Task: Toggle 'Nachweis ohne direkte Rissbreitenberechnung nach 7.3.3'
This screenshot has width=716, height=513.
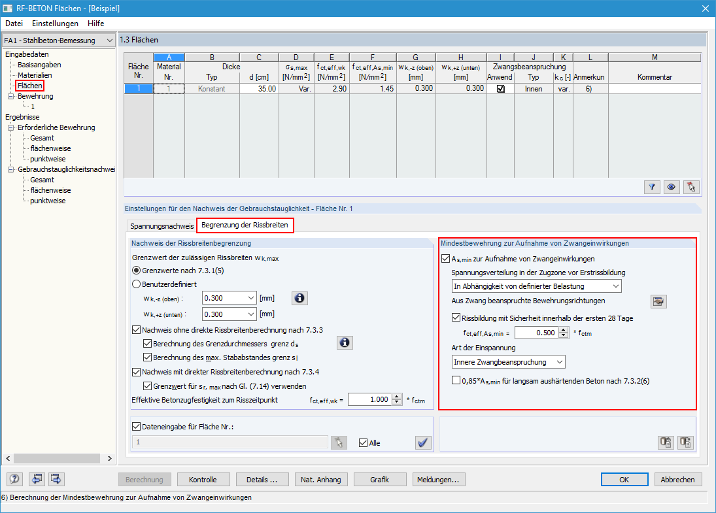Action: 136,329
